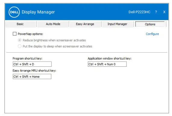Viewport: 172px width, 116px height.
Task: Switch to the Basic tab
Action: click(20, 24)
